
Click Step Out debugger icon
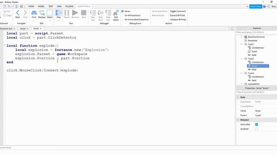(x=108, y=15)
